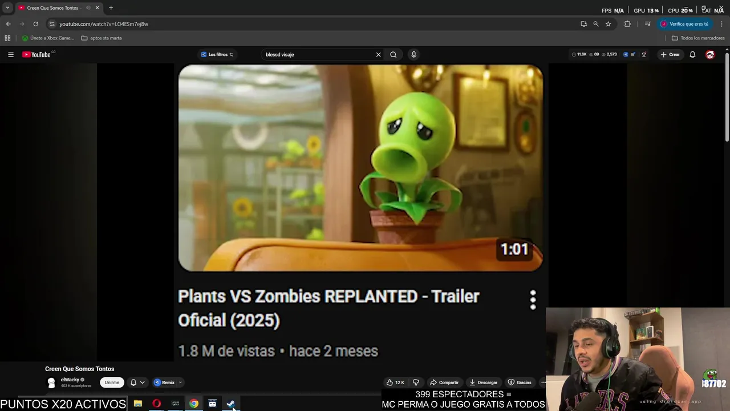Click Descargar to download the video
The height and width of the screenshot is (411, 730).
click(x=483, y=382)
